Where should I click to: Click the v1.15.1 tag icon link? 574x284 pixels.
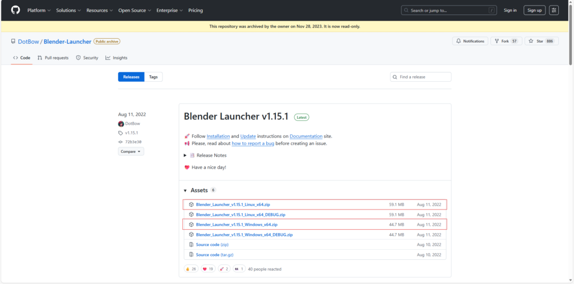click(x=121, y=133)
